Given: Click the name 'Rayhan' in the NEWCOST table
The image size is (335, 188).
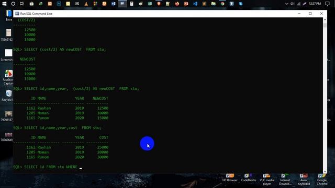Looking at the screenshot, I should coord(44,108).
